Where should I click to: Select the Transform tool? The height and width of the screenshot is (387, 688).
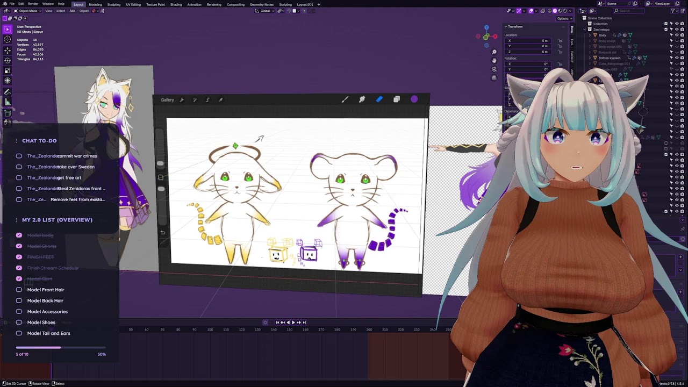tap(8, 80)
